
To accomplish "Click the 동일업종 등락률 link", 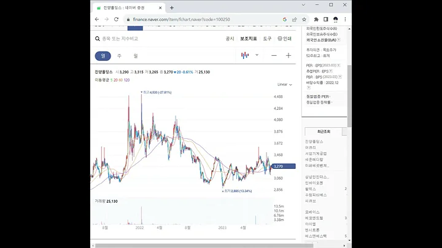I will (x=319, y=103).
